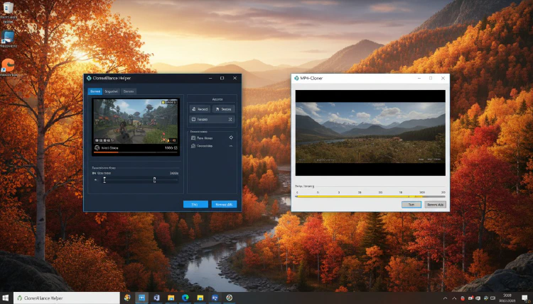Click the ClonerAlliance Helper title bar logo
The image size is (533, 304).
pyautogui.click(x=89, y=78)
